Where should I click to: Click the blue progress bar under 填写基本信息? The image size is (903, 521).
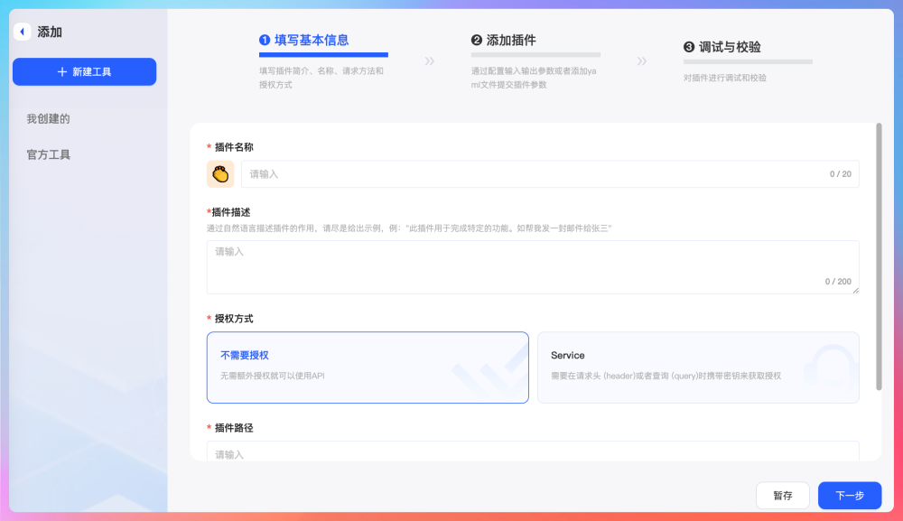coord(323,55)
